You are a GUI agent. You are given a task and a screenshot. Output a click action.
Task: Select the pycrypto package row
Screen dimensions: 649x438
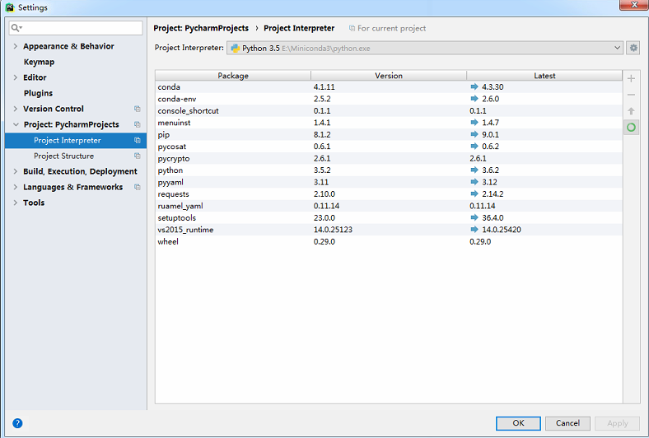pos(389,158)
